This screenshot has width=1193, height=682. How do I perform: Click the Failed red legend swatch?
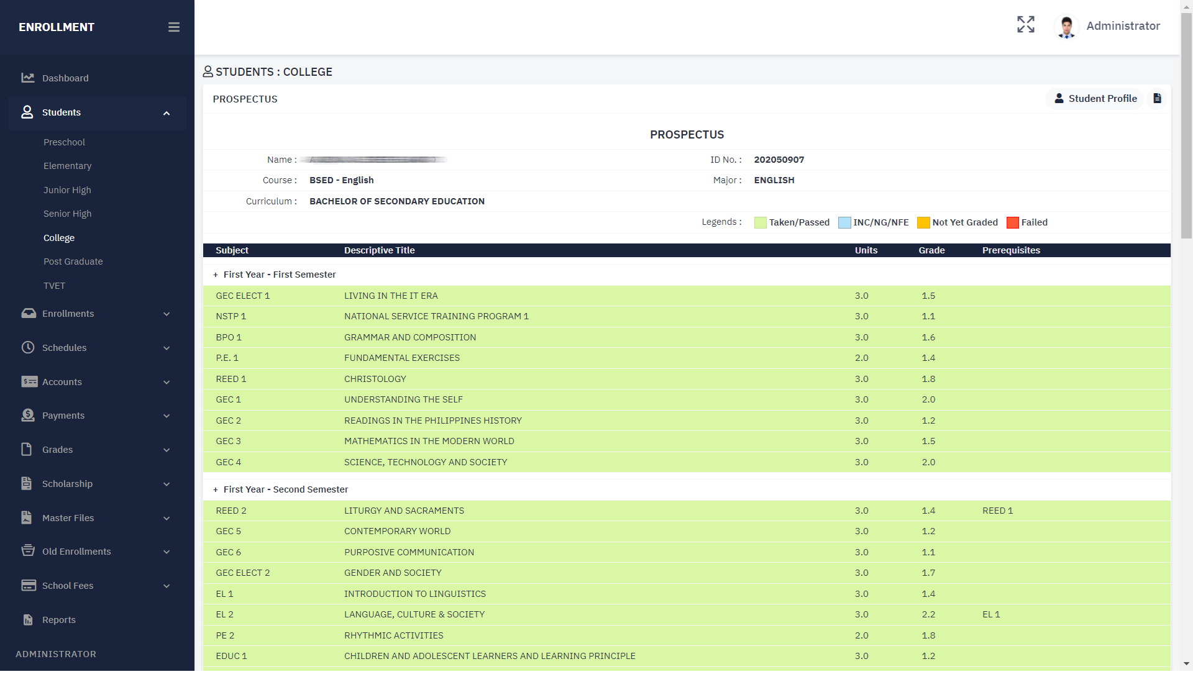[x=1012, y=223]
